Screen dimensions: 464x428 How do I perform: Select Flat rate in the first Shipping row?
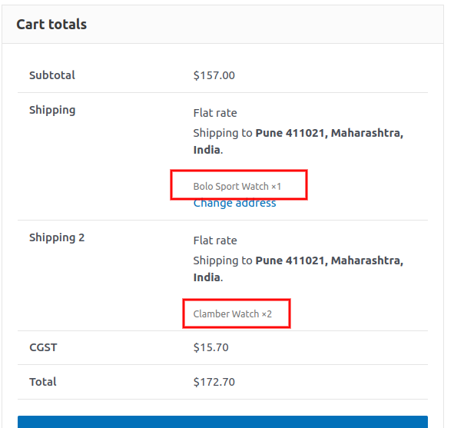(215, 113)
